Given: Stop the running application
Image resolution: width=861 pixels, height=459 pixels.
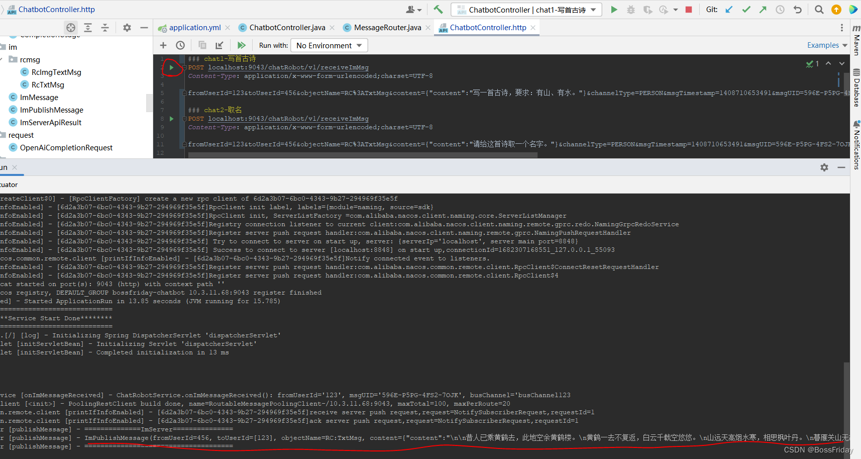Looking at the screenshot, I should [x=689, y=10].
